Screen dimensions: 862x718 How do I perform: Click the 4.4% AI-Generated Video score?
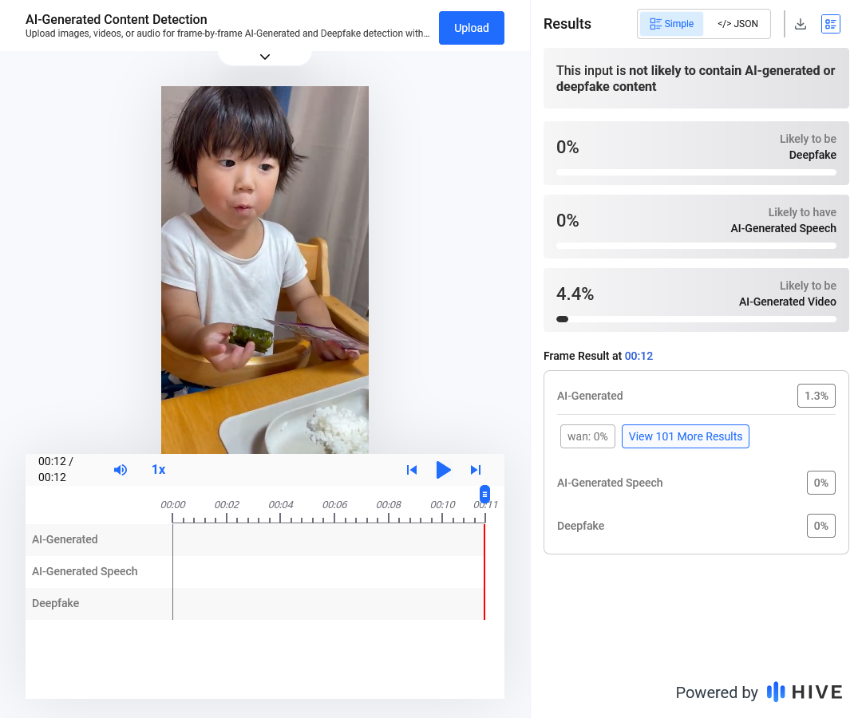[x=575, y=294]
